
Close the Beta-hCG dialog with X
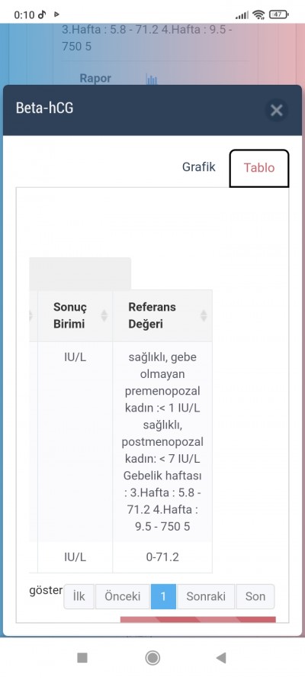coord(276,110)
